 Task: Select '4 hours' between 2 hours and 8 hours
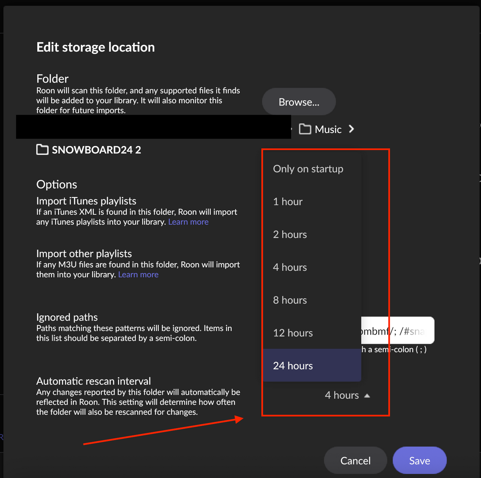coord(290,267)
